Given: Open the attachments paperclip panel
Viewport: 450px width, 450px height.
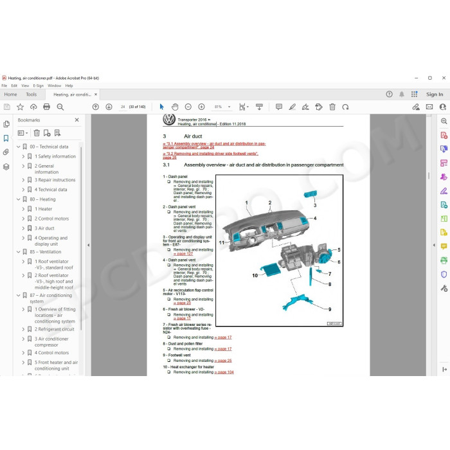Looking at the screenshot, I should (6, 152).
